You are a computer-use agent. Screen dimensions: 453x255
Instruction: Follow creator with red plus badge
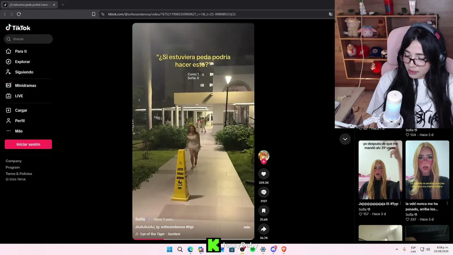264,161
